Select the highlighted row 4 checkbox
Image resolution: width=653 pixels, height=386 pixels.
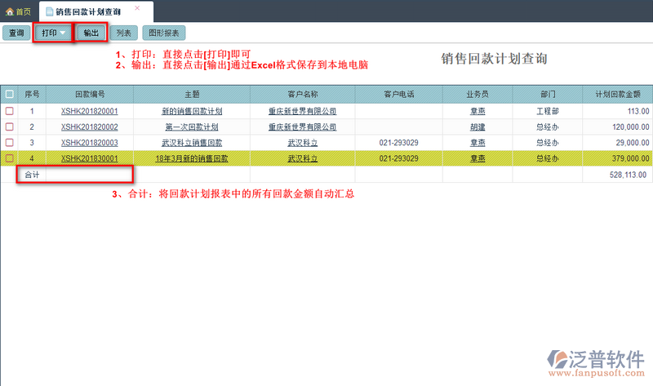coord(9,158)
